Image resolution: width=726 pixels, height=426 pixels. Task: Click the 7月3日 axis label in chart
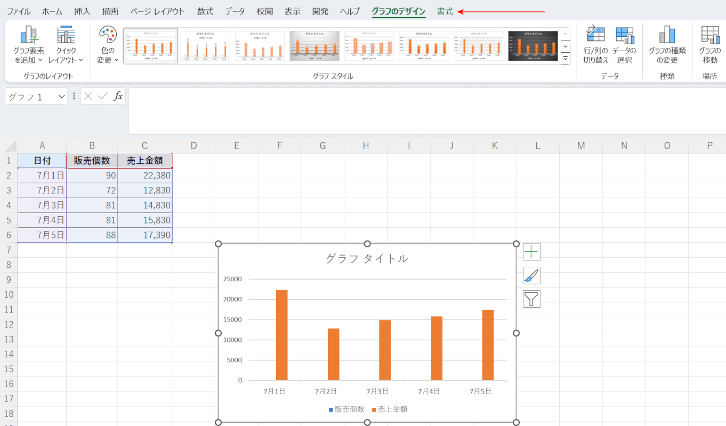(x=377, y=391)
